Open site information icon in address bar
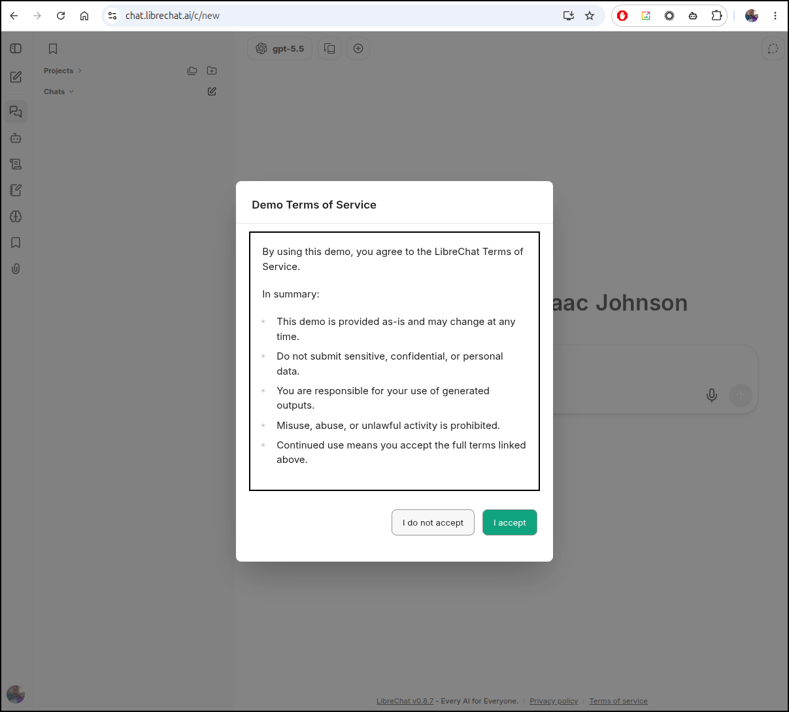 coord(112,16)
